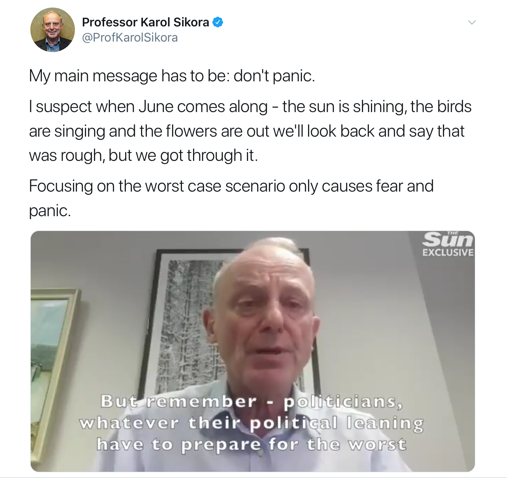
Task: Click the subtitle 'have to prepare for the worst'
Action: (251, 445)
